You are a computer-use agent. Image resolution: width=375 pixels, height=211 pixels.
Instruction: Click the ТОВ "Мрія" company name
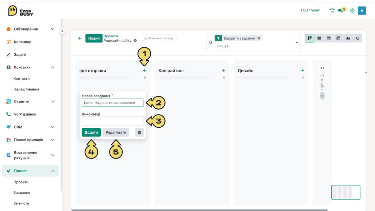pyautogui.click(x=311, y=10)
